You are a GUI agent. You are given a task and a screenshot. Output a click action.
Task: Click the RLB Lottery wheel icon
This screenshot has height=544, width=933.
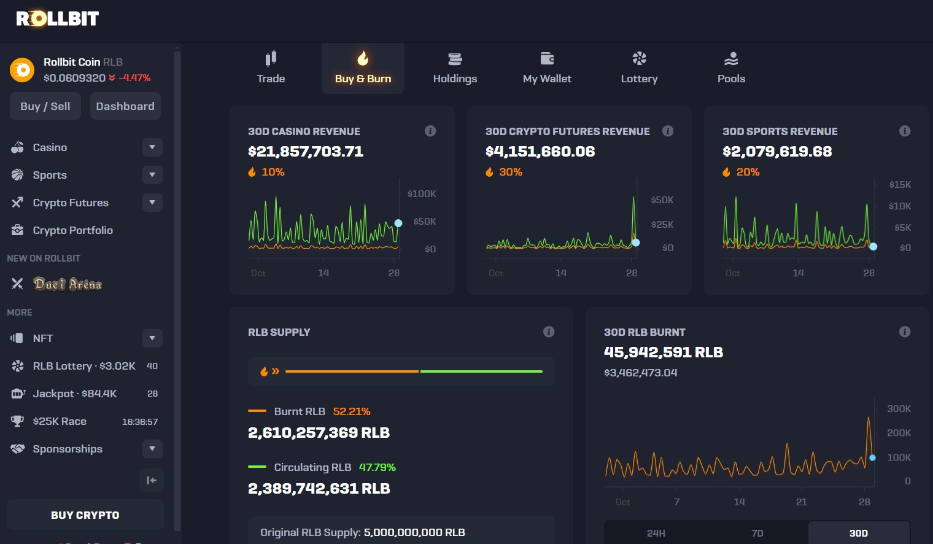(x=17, y=366)
